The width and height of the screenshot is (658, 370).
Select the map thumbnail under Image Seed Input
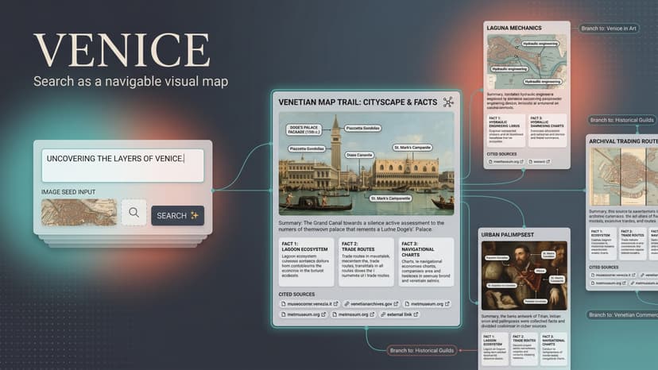(79, 212)
